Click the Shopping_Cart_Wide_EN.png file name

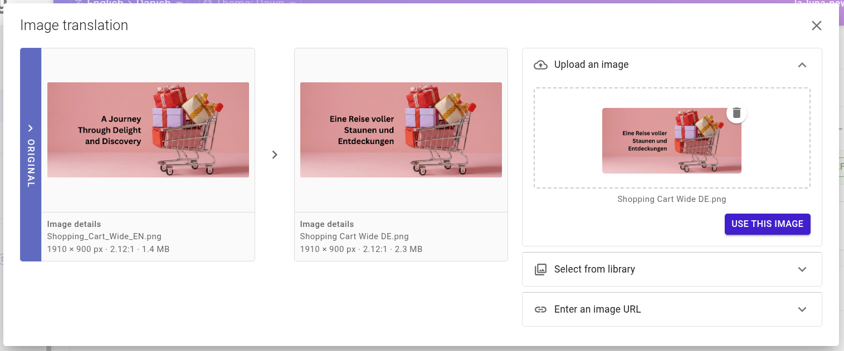point(104,236)
